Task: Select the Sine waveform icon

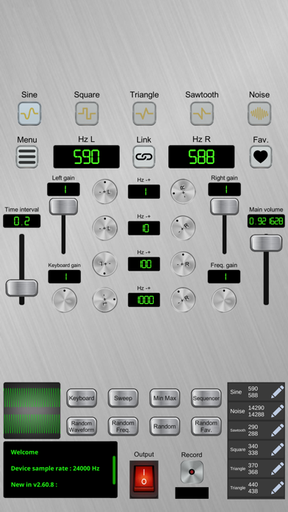Action: pos(29,113)
